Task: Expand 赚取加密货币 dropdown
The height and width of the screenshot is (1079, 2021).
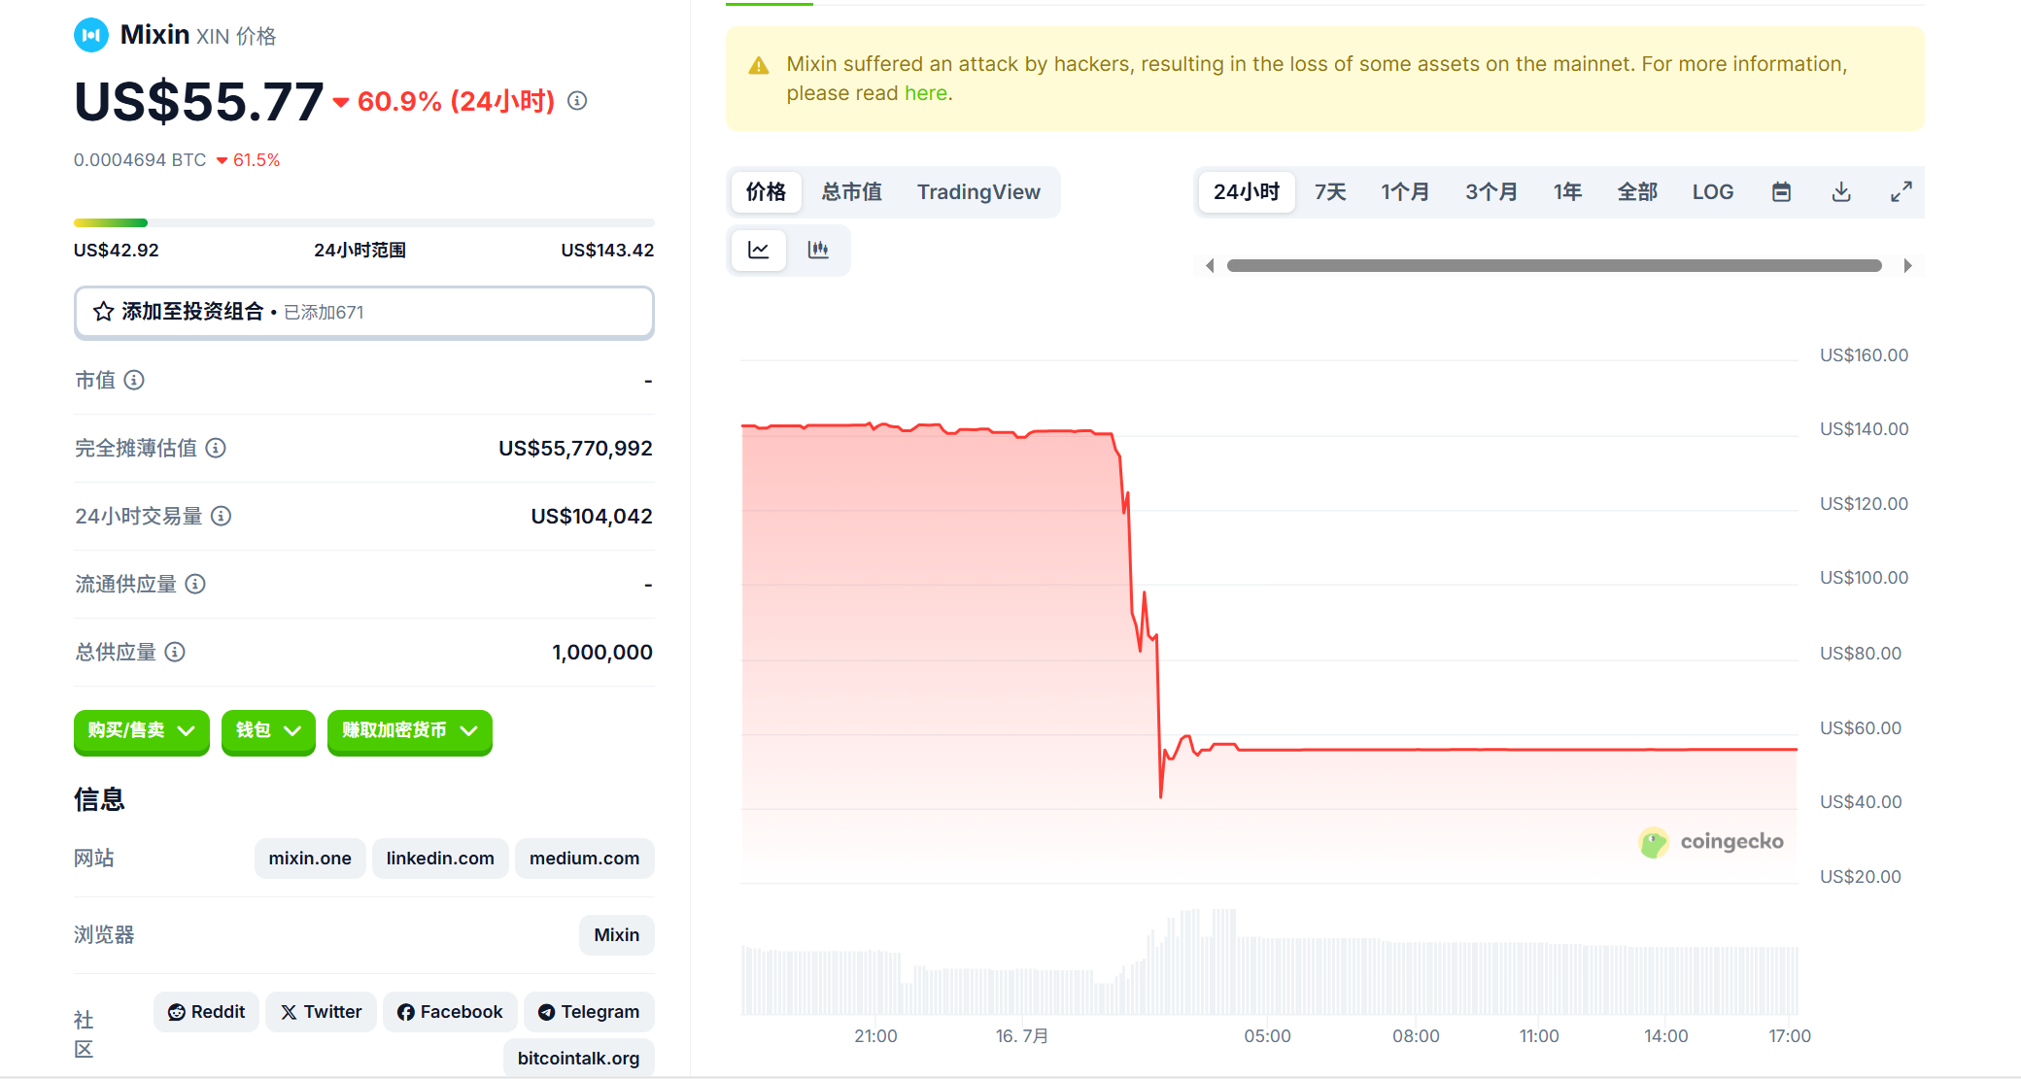Action: (410, 731)
